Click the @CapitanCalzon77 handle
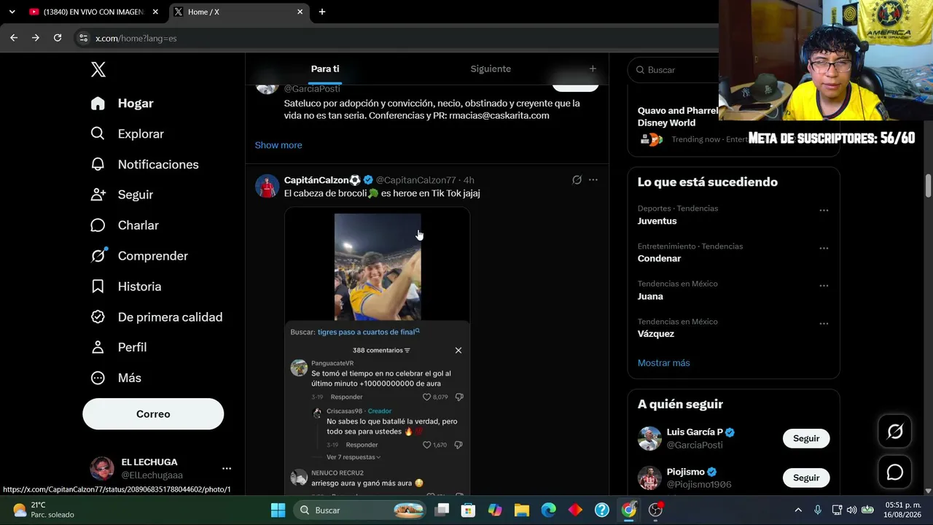The width and height of the screenshot is (933, 525). tap(416, 180)
